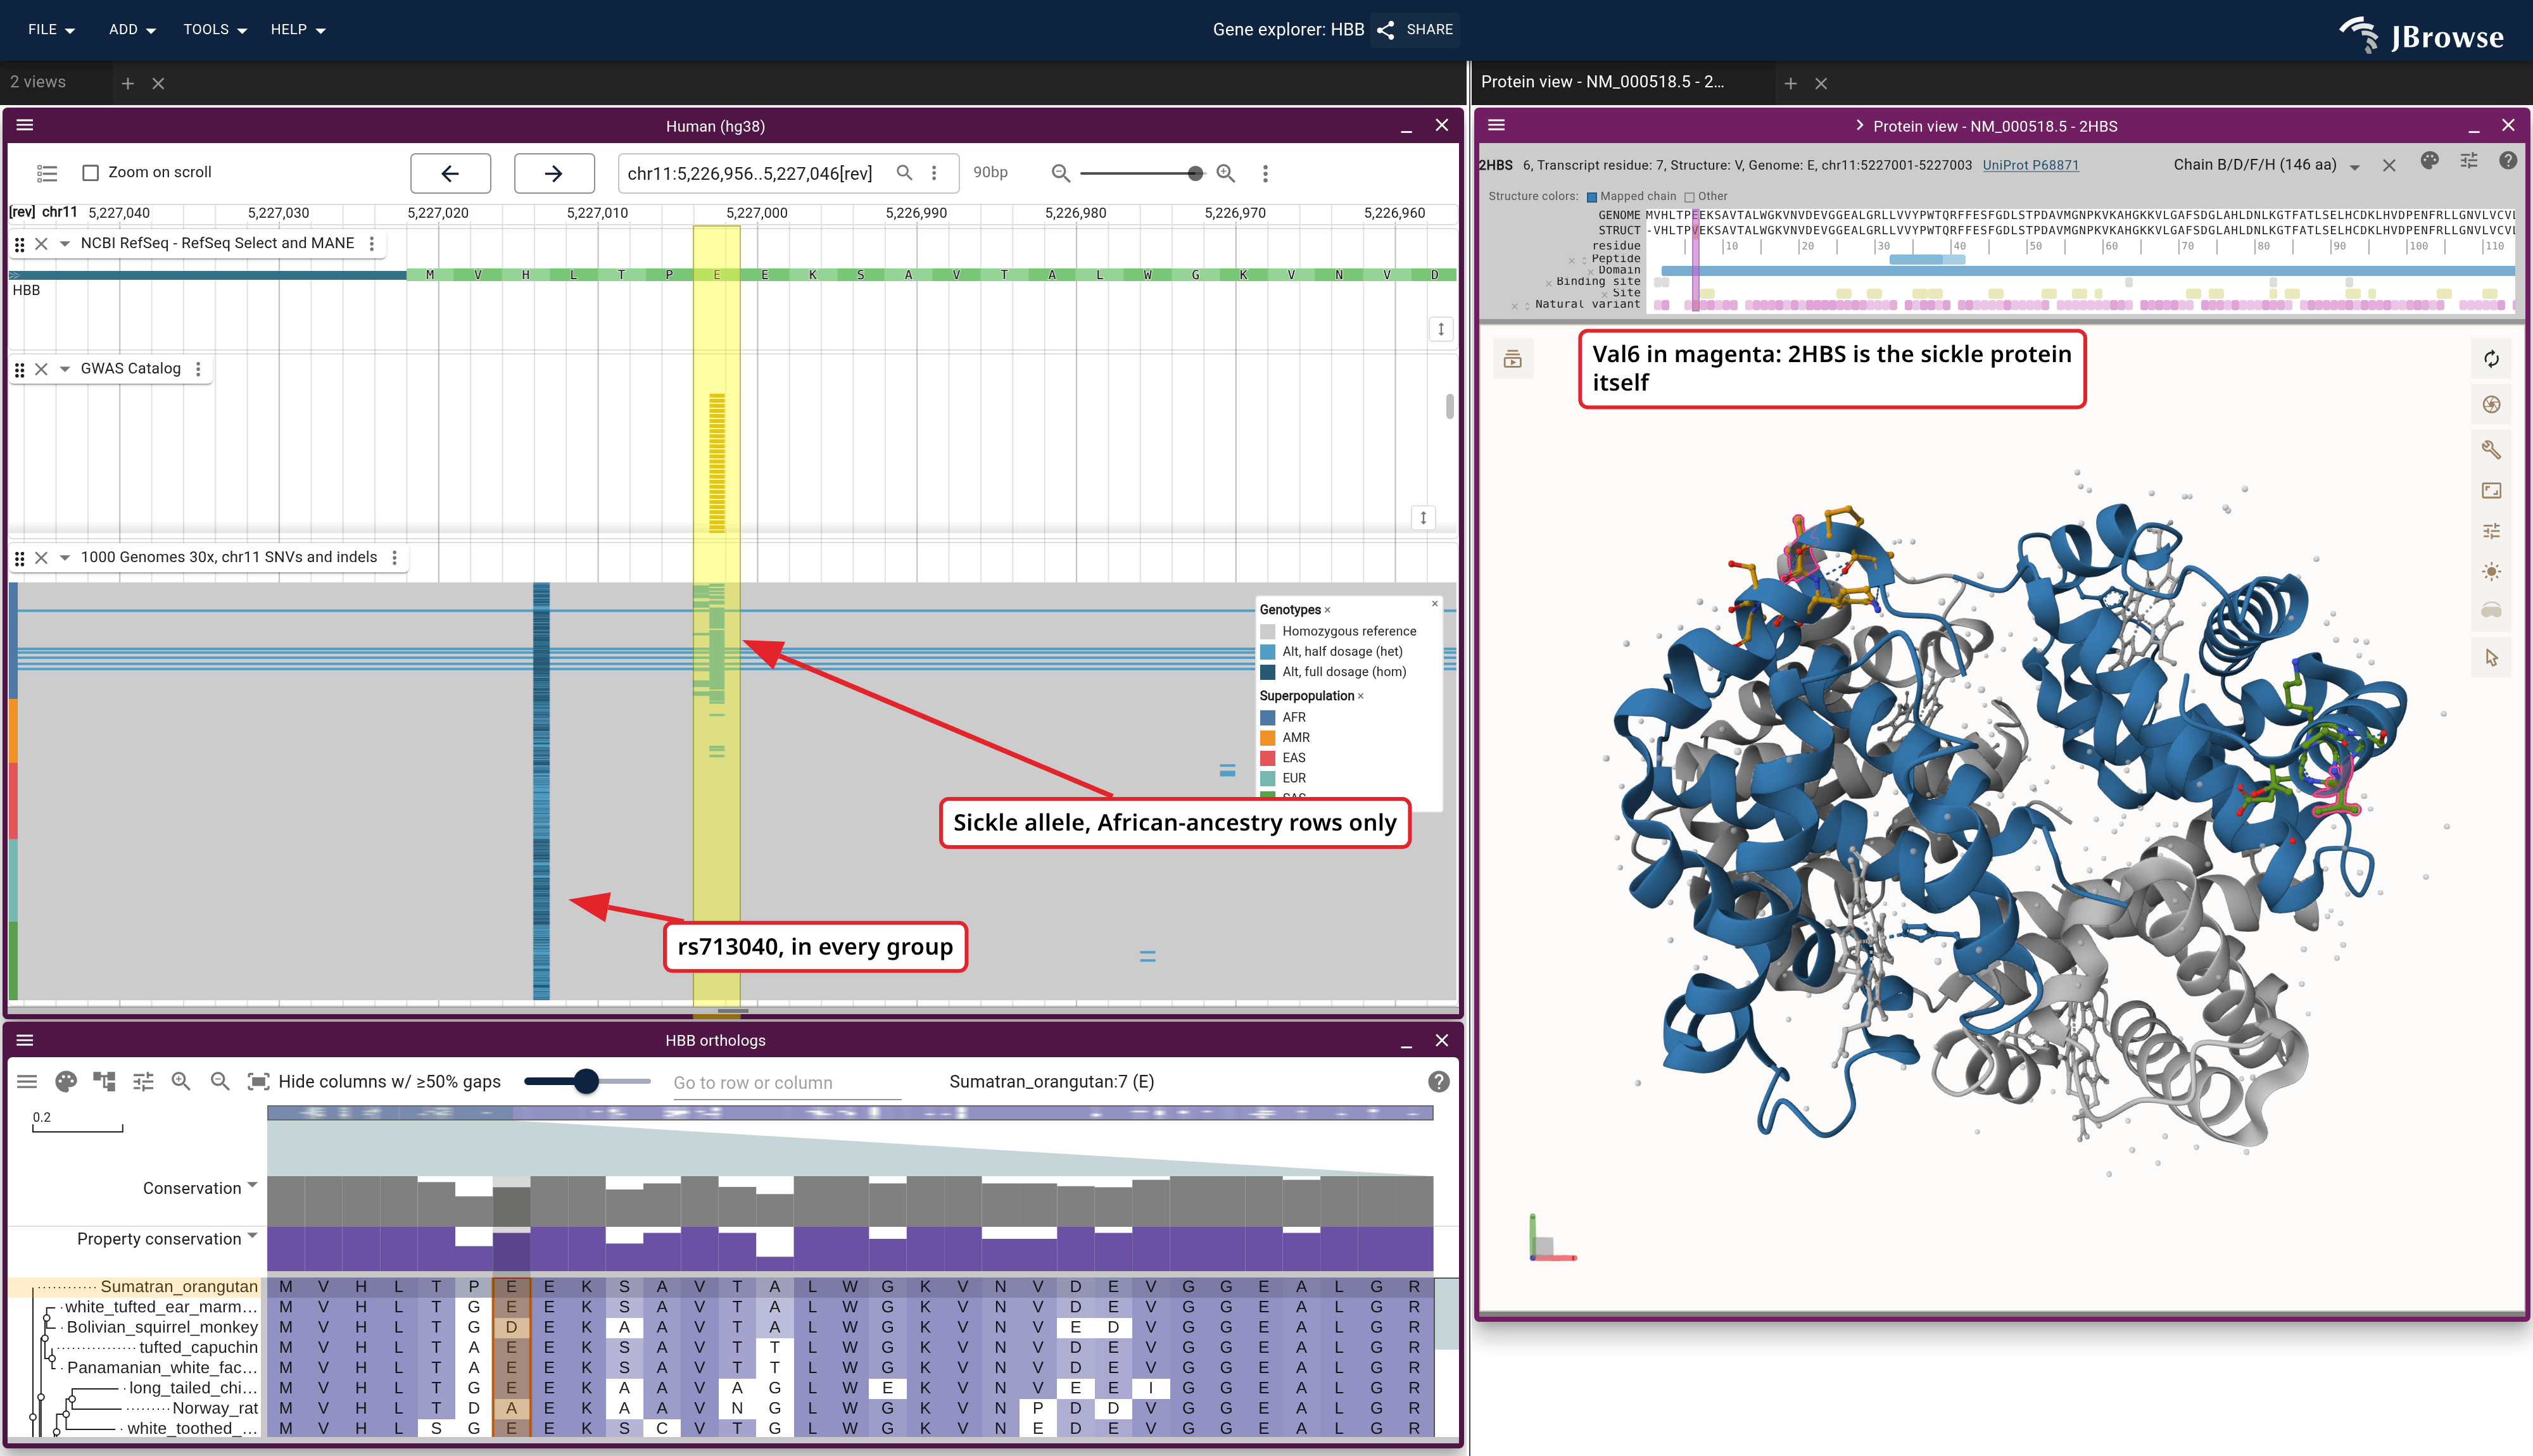Open the track selector in the hg38 view
This screenshot has width=2533, height=1456.
(x=47, y=173)
